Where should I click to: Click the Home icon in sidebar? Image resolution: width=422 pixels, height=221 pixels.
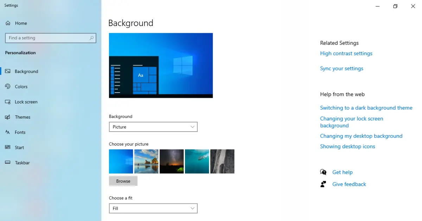(x=8, y=23)
